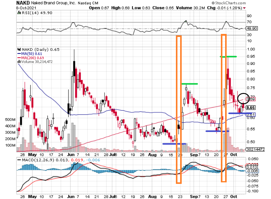Click the 0.90 price axis label
Viewport: 271px width, 199px height.
(x=251, y=64)
